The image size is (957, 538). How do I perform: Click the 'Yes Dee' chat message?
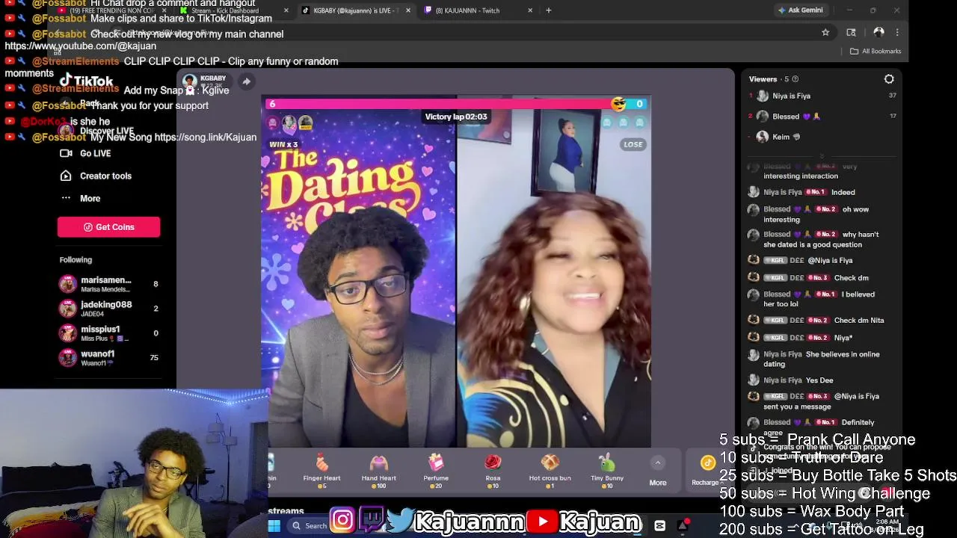point(819,380)
